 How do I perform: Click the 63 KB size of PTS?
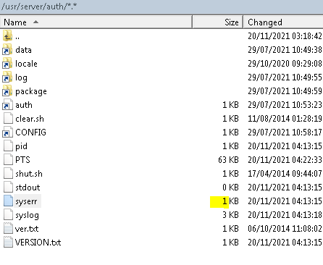coord(228,160)
